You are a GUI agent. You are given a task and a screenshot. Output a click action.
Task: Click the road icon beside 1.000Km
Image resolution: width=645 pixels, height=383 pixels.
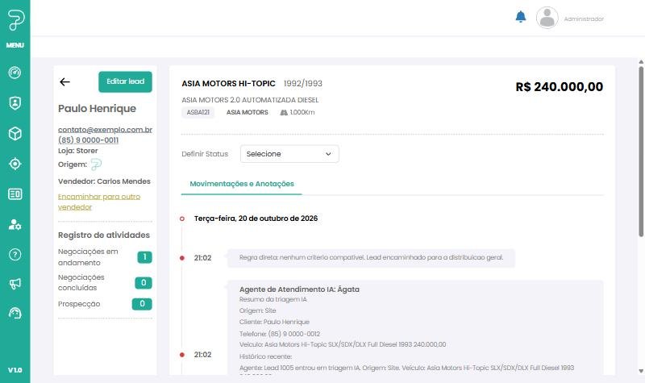coord(284,112)
